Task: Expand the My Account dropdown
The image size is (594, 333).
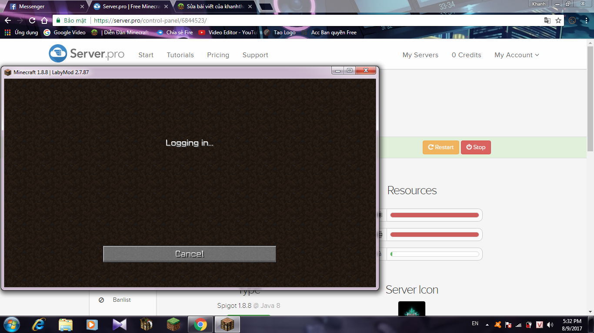Action: click(x=517, y=55)
